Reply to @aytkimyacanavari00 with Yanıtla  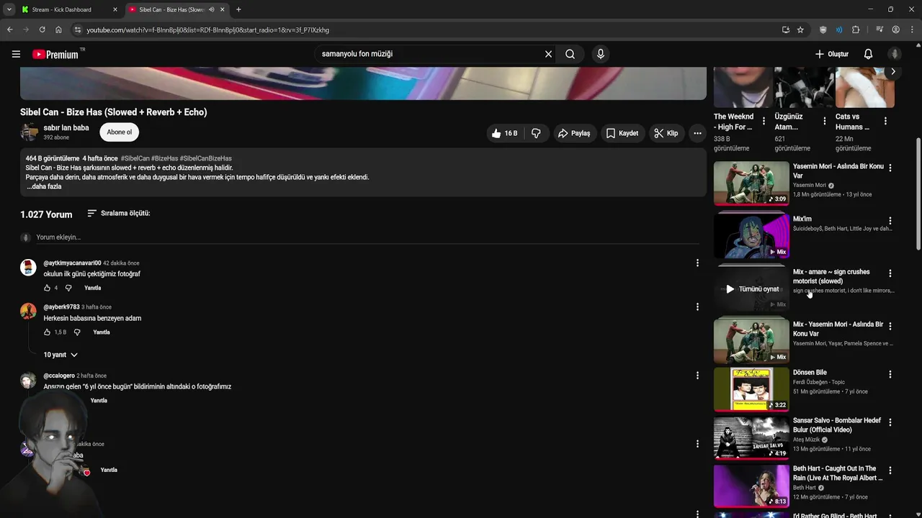coord(93,288)
